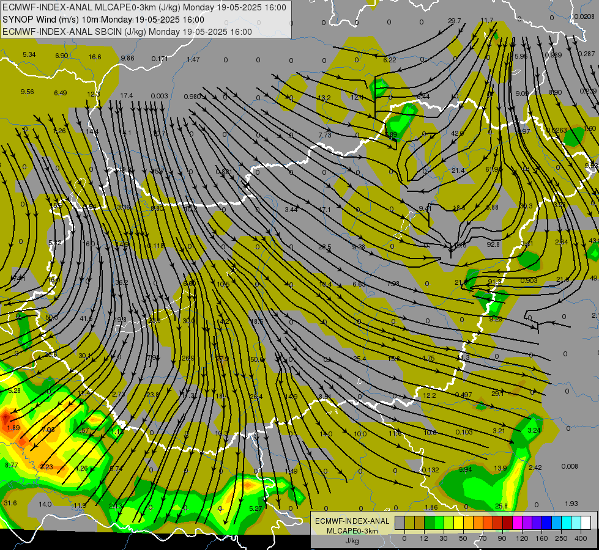Click the map value 5.34

pos(29,54)
